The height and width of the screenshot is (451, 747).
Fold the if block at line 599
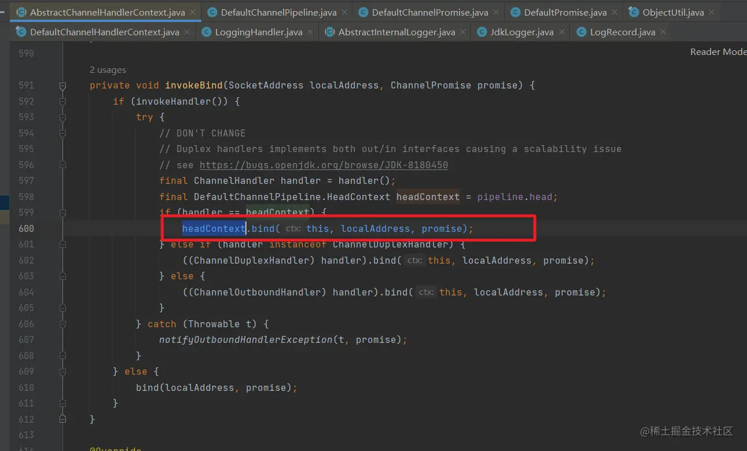[x=62, y=212]
